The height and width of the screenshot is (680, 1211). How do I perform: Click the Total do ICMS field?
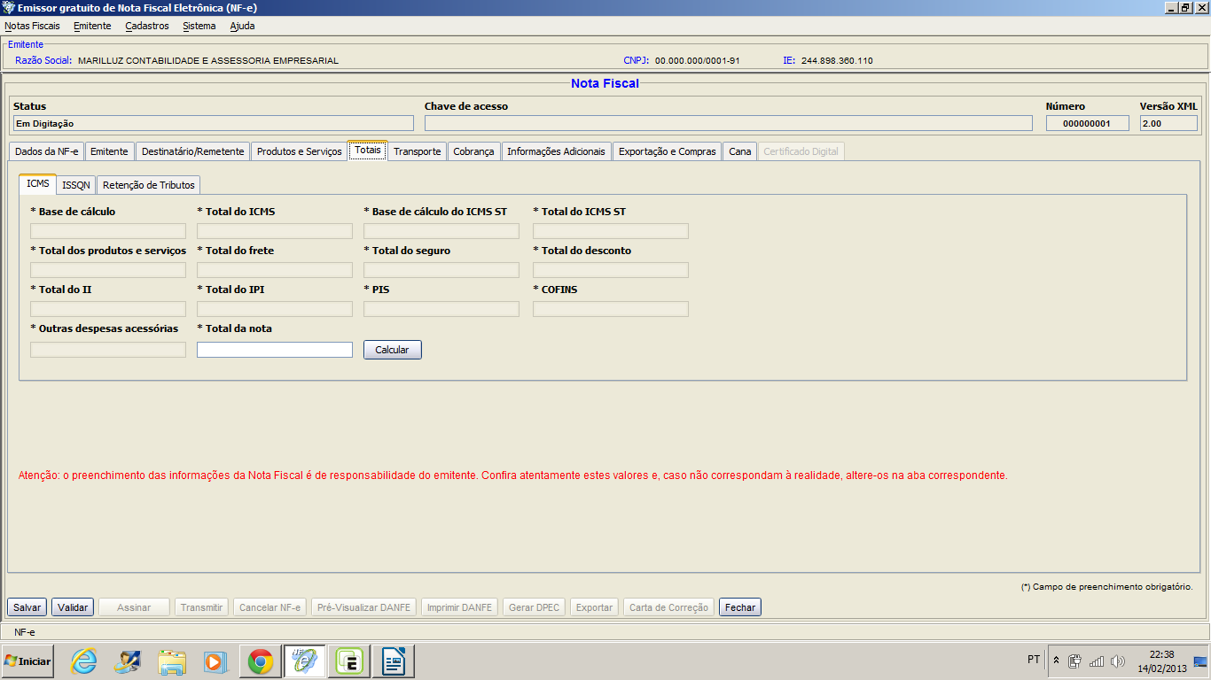click(275, 231)
